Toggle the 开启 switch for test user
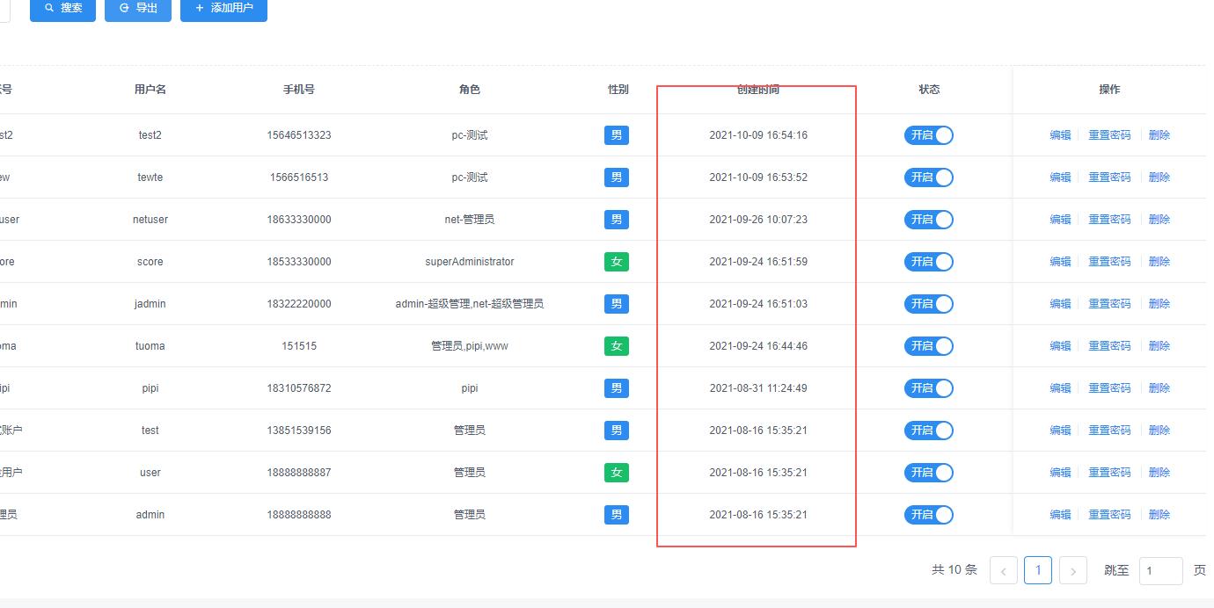 (929, 431)
